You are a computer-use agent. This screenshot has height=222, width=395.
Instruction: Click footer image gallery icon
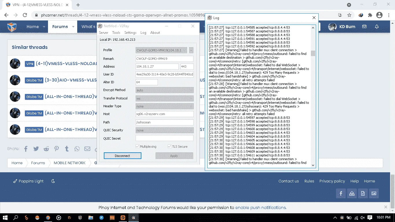(x=374, y=193)
